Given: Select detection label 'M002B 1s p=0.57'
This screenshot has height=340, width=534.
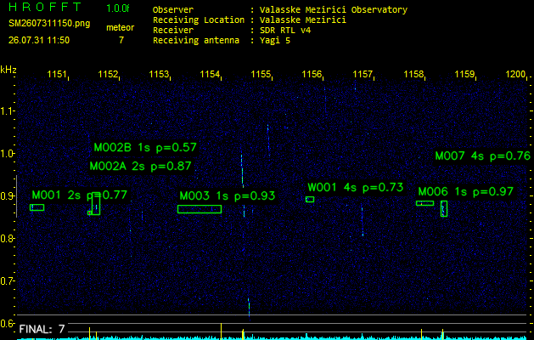Looking at the screenshot, I should click(145, 148).
